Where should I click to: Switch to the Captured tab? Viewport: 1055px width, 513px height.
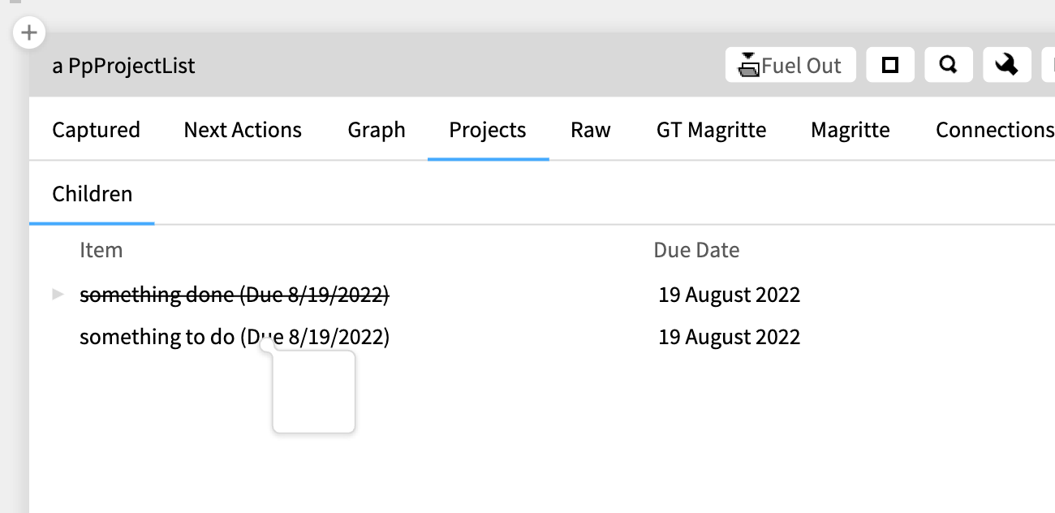tap(97, 129)
